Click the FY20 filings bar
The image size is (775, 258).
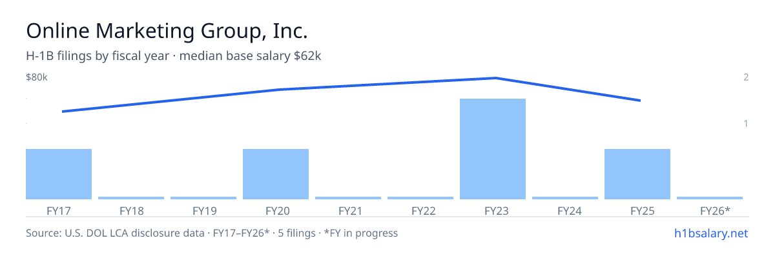click(276, 174)
